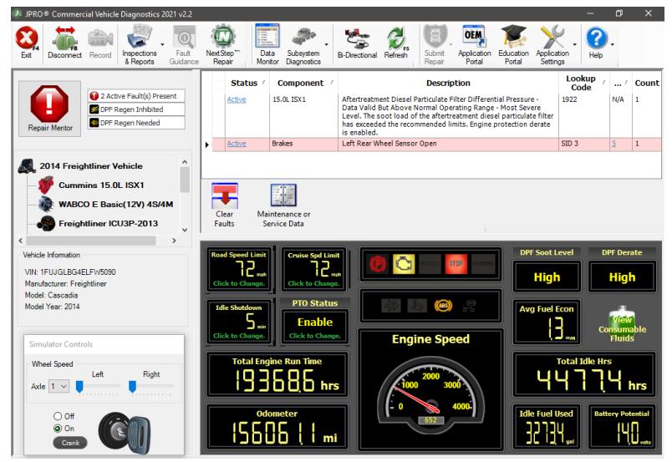Viewport: 672px width, 462px height.
Task: Open Fault Guidance tool
Action: [x=184, y=45]
